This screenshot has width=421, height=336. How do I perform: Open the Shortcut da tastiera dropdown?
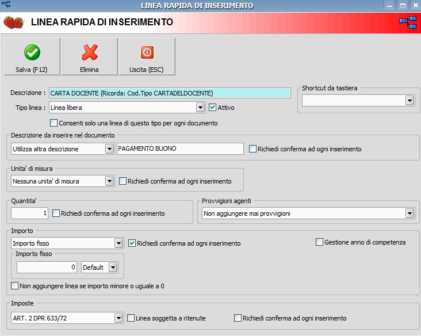point(409,101)
